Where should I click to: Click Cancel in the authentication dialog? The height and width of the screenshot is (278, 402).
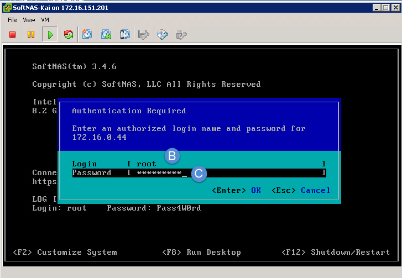(315, 190)
